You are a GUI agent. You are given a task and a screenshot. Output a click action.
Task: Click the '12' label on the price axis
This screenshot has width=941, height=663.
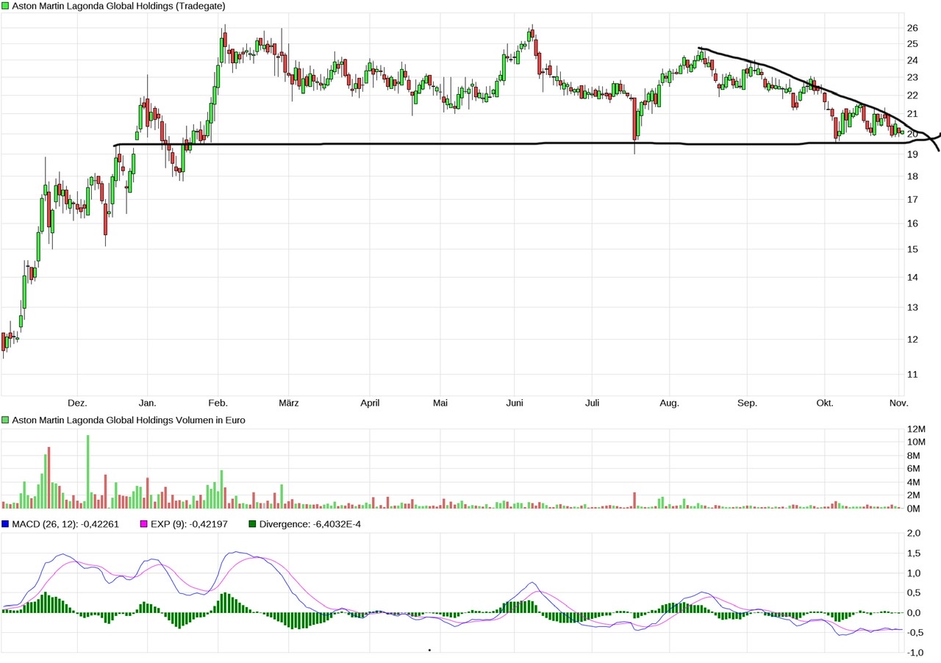912,340
